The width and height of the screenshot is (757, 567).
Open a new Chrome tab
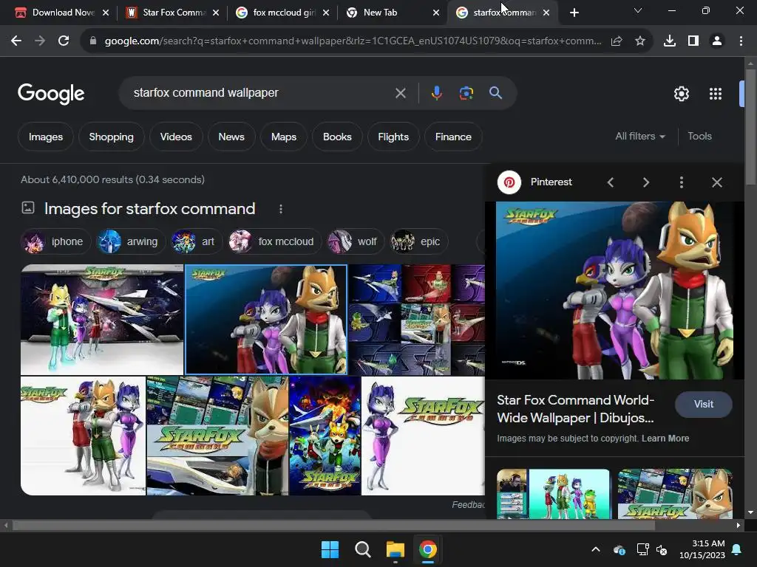point(574,13)
